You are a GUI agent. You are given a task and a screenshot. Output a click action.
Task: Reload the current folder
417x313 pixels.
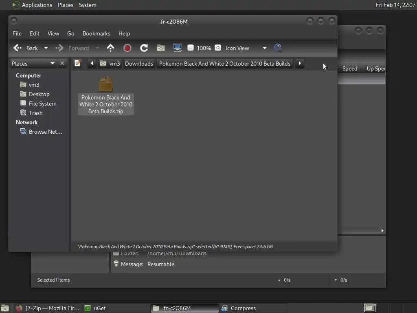pos(144,48)
